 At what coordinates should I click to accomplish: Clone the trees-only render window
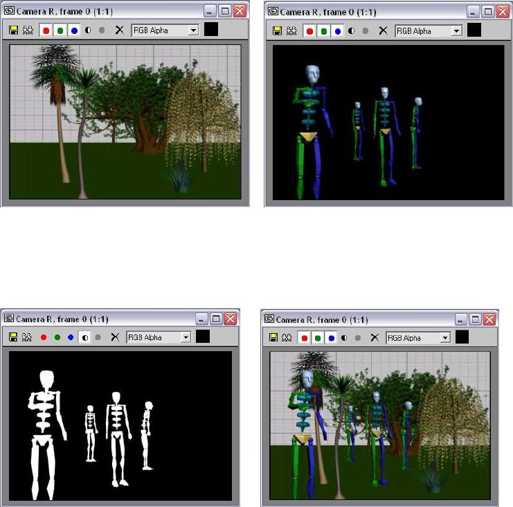click(x=28, y=30)
